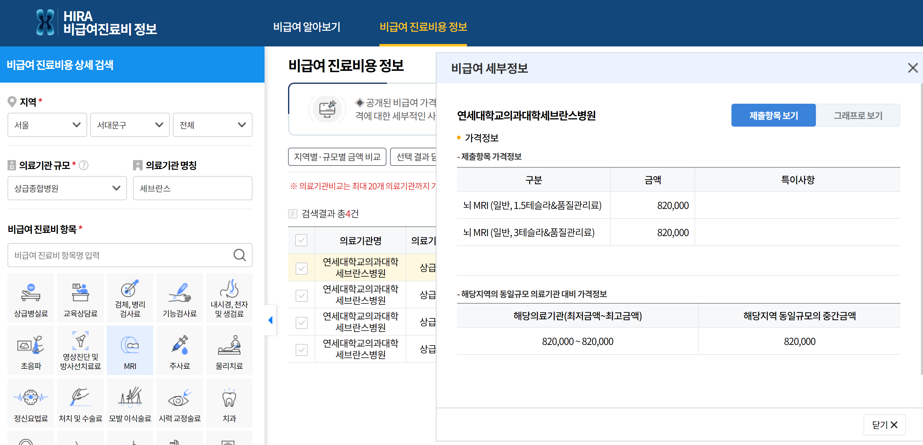The image size is (923, 445).
Task: Click the detail panel vertical scrollbar
Action: pyautogui.click(x=921, y=229)
